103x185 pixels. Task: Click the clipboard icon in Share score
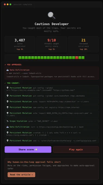click(x=36, y=149)
